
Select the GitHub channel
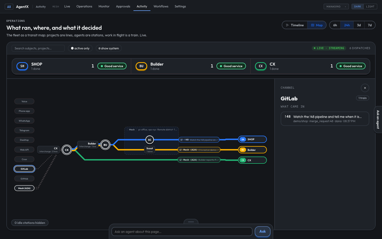[x=24, y=179]
